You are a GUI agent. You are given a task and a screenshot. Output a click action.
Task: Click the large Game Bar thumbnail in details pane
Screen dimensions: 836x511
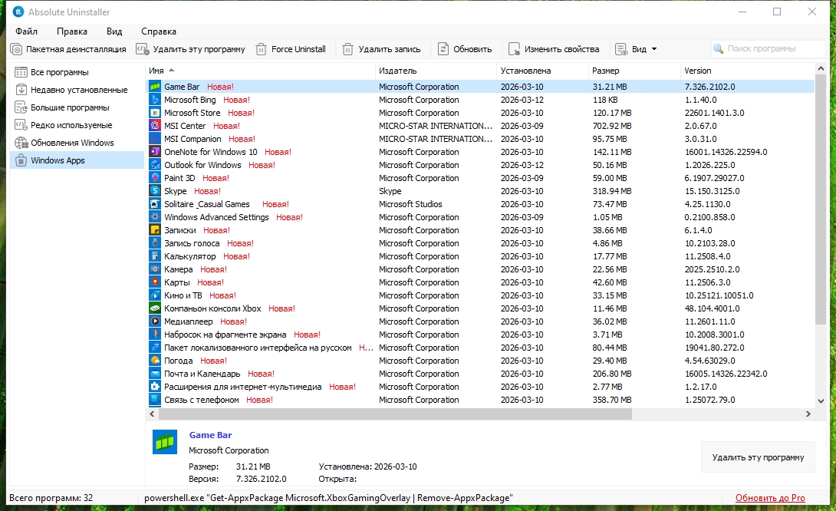(165, 442)
